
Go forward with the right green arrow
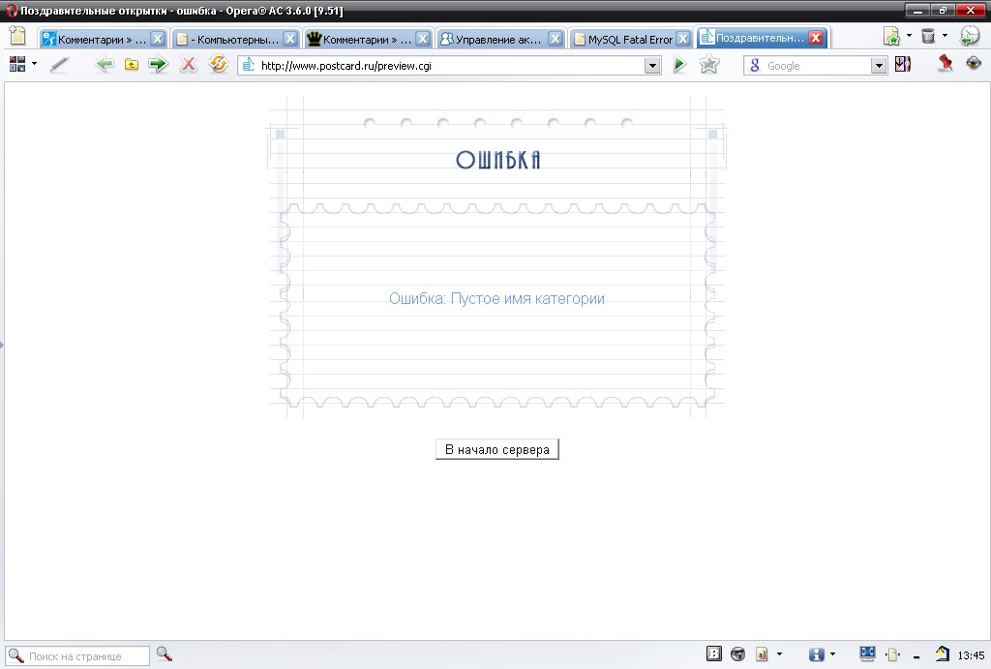click(158, 64)
